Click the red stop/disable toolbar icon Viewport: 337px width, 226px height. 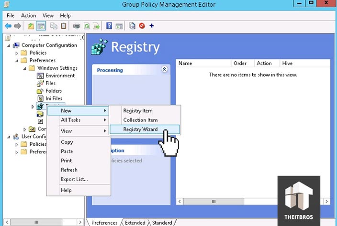coord(142,26)
